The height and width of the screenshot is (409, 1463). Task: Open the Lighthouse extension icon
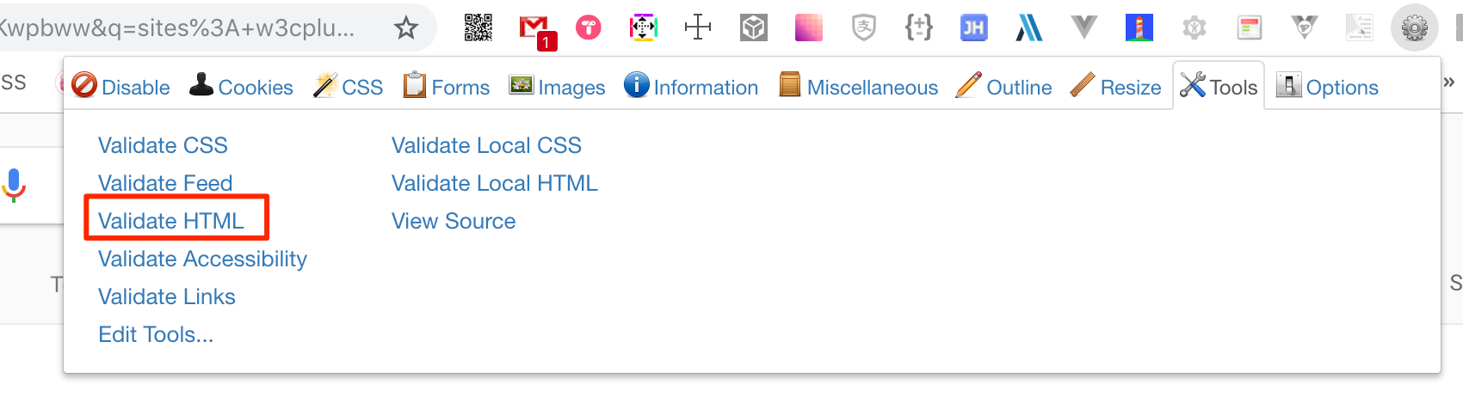pos(1139,27)
